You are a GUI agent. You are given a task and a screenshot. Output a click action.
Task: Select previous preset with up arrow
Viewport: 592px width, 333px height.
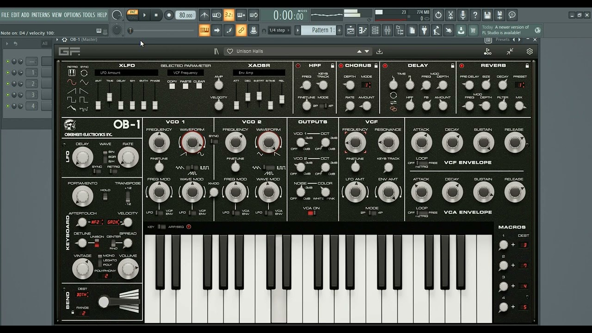point(359,51)
